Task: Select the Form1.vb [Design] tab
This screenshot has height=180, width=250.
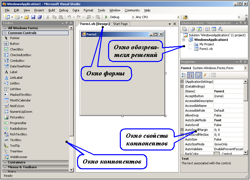Action: pyautogui.click(x=95, y=24)
